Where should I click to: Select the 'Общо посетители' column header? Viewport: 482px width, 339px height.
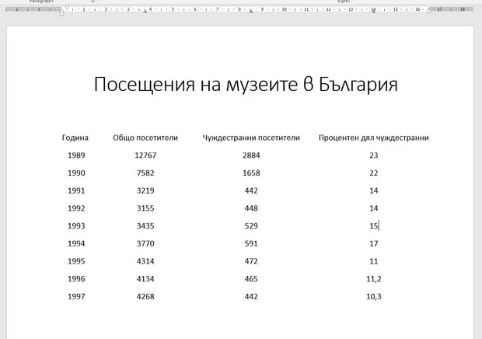pos(145,138)
